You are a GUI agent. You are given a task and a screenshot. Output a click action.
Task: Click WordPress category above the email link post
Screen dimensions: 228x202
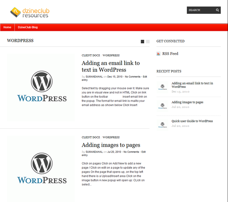pos(111,56)
